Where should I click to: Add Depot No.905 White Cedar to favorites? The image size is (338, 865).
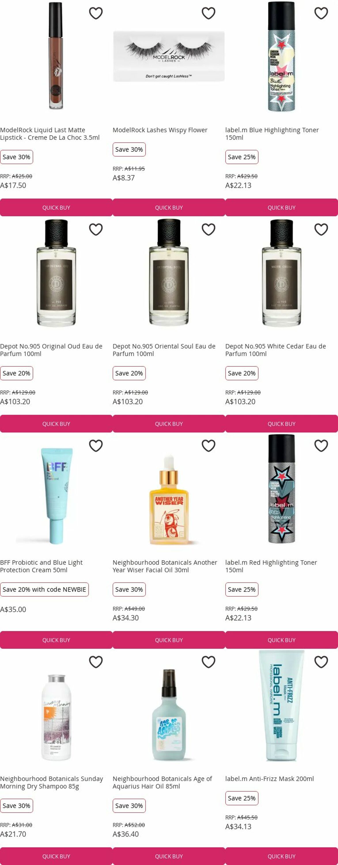pos(321,229)
